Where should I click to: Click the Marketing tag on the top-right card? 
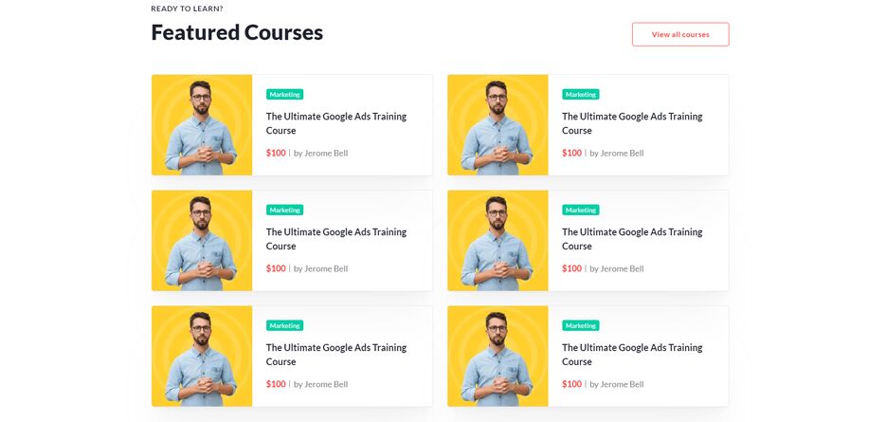(581, 95)
